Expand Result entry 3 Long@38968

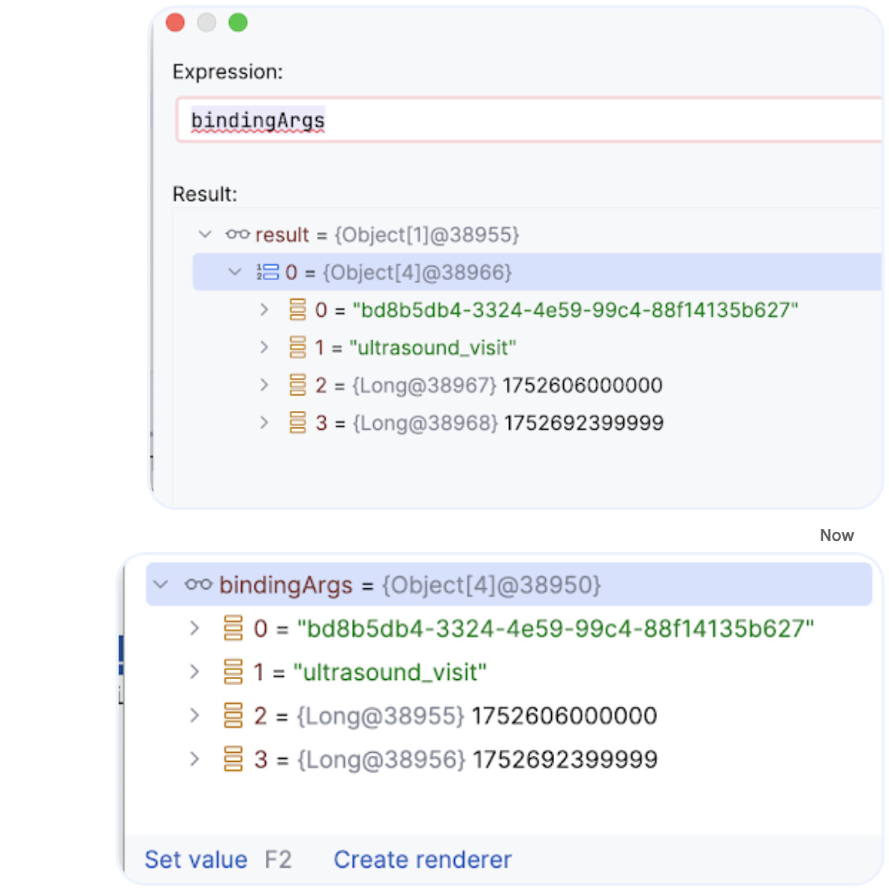[264, 422]
